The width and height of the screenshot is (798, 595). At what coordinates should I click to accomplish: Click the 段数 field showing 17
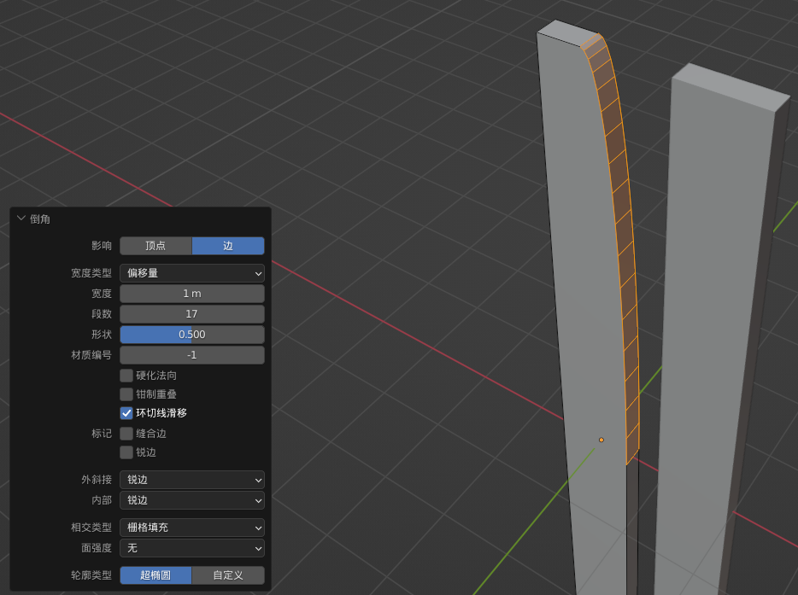tap(192, 314)
